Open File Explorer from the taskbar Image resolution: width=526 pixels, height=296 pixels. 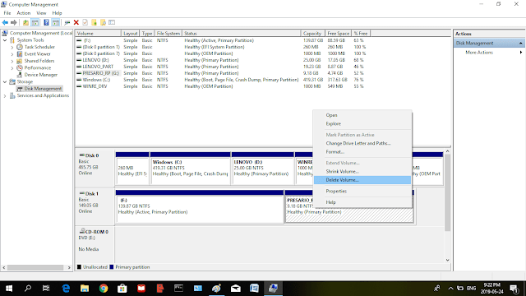coord(85,289)
